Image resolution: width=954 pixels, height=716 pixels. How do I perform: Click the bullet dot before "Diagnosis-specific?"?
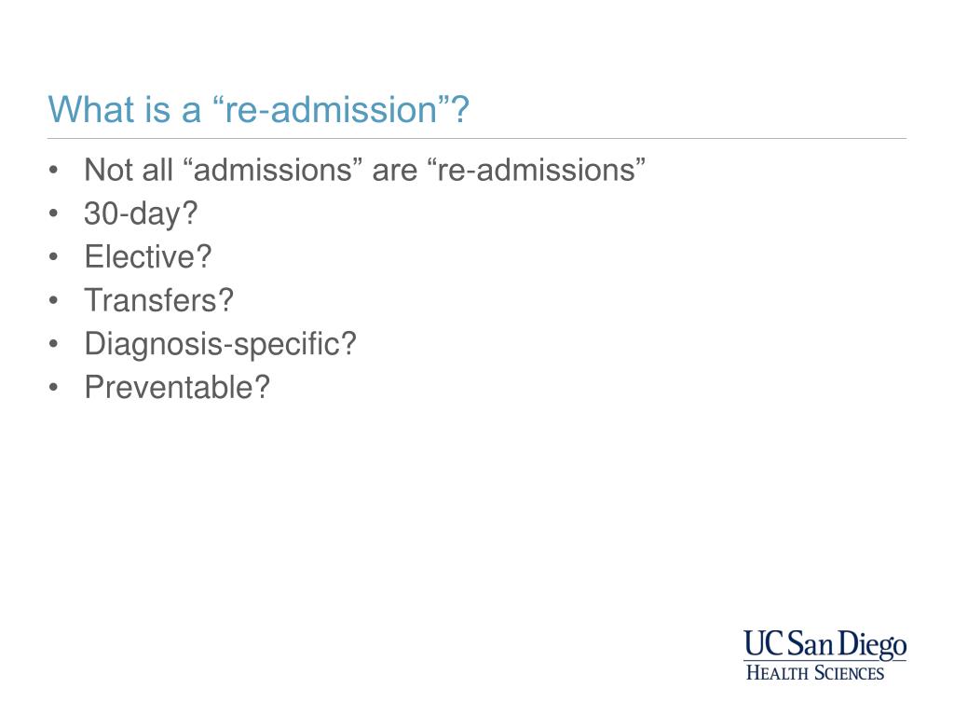53,344
